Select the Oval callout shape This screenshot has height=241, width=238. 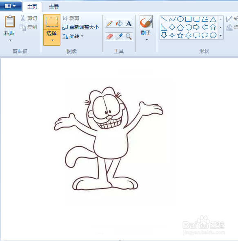point(205,35)
